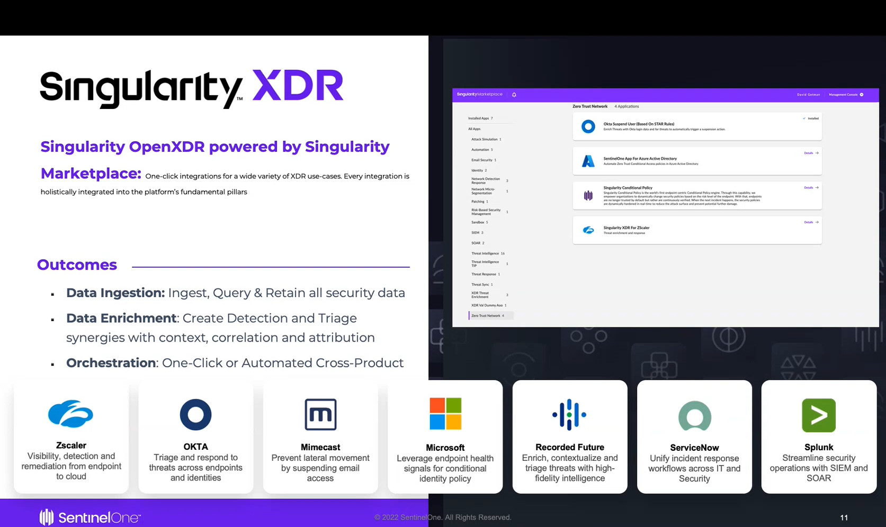Click the copyright notice in footer
Viewport: 886px width, 527px height.
click(x=443, y=517)
